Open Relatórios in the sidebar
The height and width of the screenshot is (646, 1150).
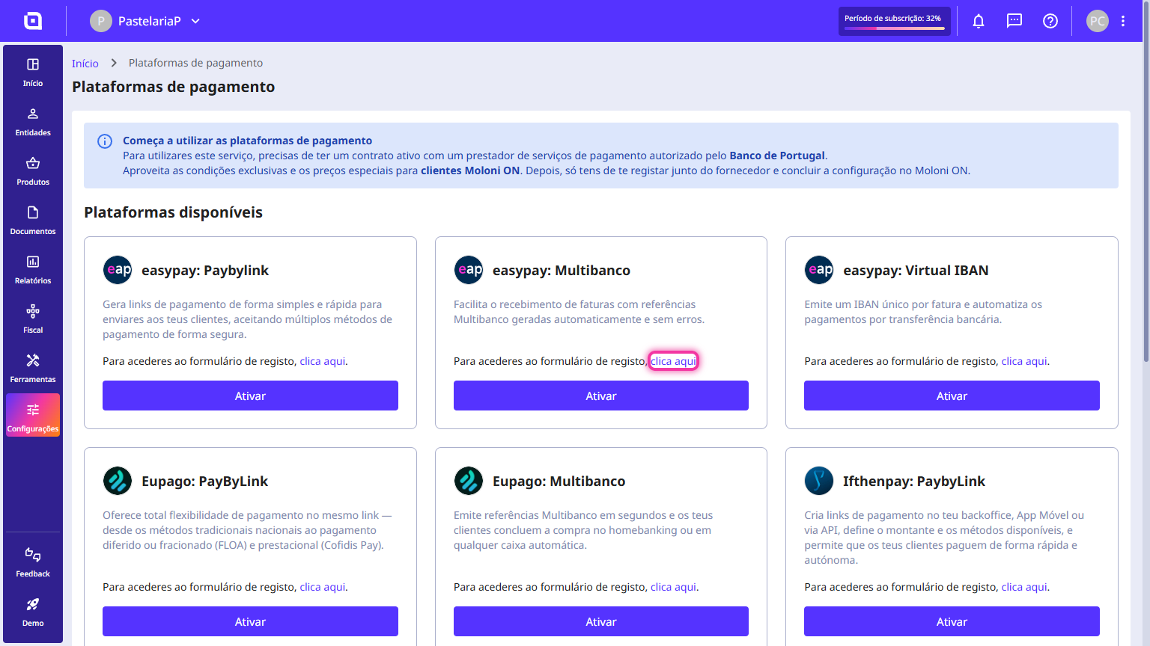click(33, 270)
